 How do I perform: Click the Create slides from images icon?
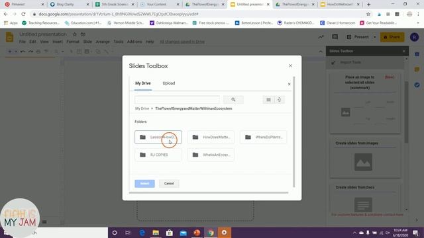coord(363,162)
